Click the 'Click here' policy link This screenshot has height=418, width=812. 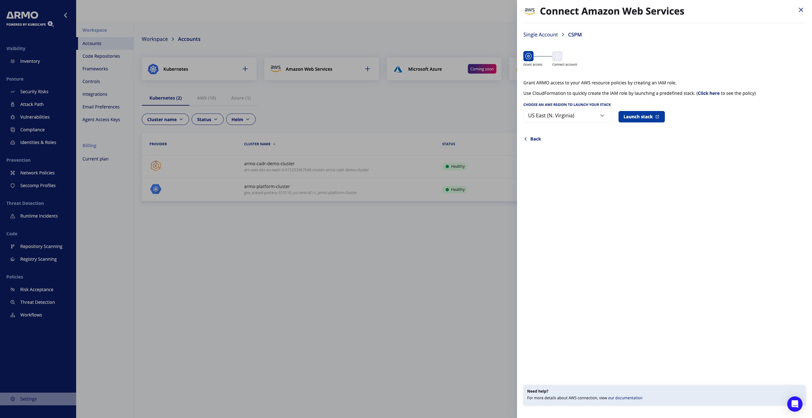pos(708,93)
